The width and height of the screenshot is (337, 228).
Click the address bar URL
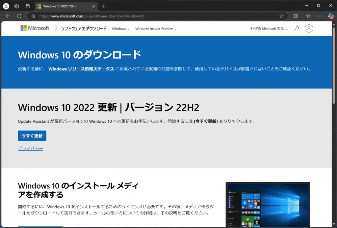click(x=92, y=16)
